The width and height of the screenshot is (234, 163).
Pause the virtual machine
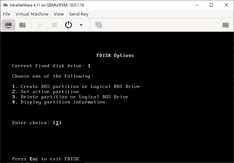coord(55,25)
